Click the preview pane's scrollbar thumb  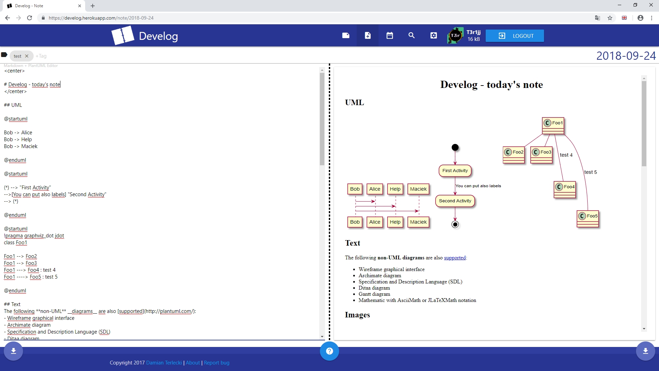[644, 124]
